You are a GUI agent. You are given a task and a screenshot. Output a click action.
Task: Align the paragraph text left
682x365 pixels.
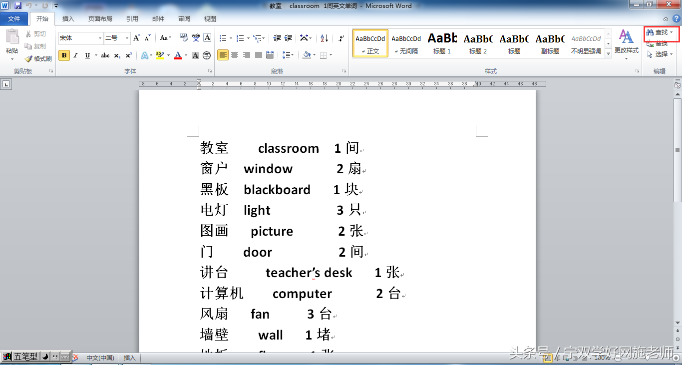(x=223, y=55)
